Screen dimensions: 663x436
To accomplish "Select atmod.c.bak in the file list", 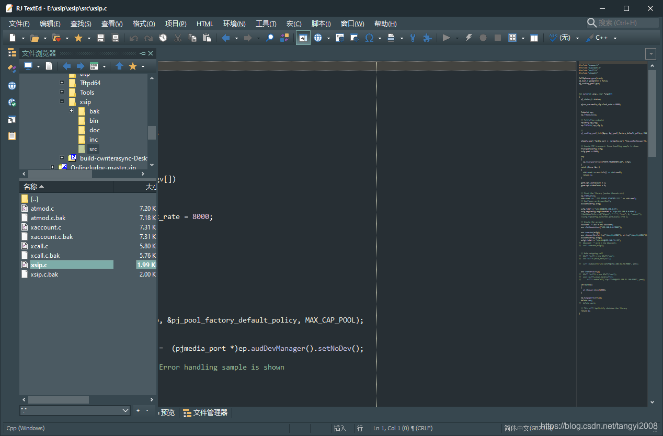I will (48, 218).
